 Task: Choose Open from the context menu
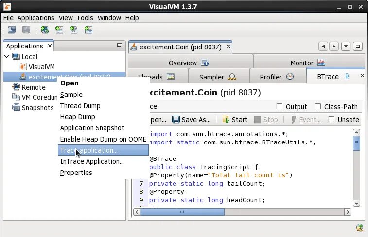[x=103, y=83]
